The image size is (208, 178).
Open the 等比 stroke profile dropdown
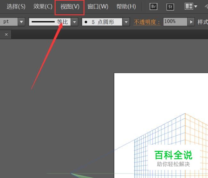tap(75, 22)
